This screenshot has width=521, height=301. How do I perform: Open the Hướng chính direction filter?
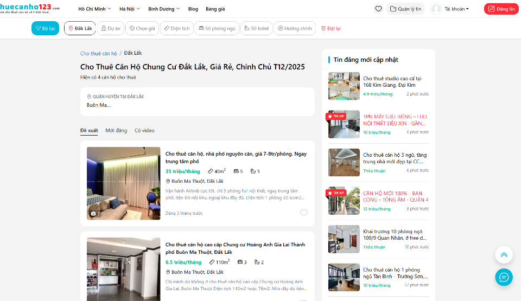pos(295,28)
